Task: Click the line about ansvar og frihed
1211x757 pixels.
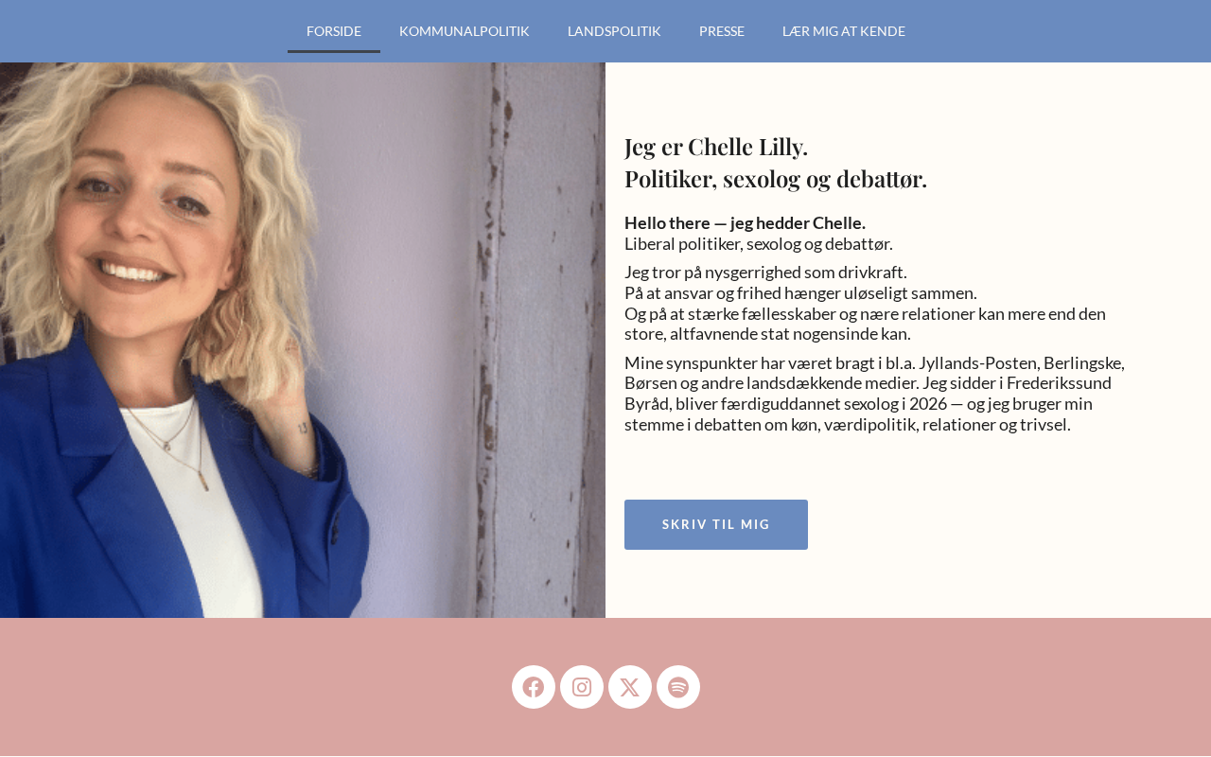Action: (800, 293)
